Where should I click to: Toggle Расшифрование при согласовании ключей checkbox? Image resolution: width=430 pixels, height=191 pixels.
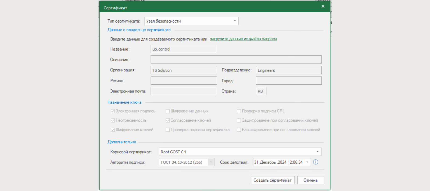click(239, 130)
